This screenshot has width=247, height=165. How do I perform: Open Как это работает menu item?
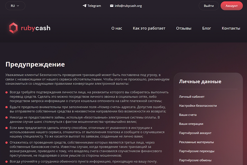149,28
